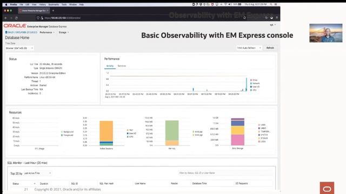This screenshot has height=194, width=346.
Task: Click the Up Time value in Status panel
Action: (51, 64)
